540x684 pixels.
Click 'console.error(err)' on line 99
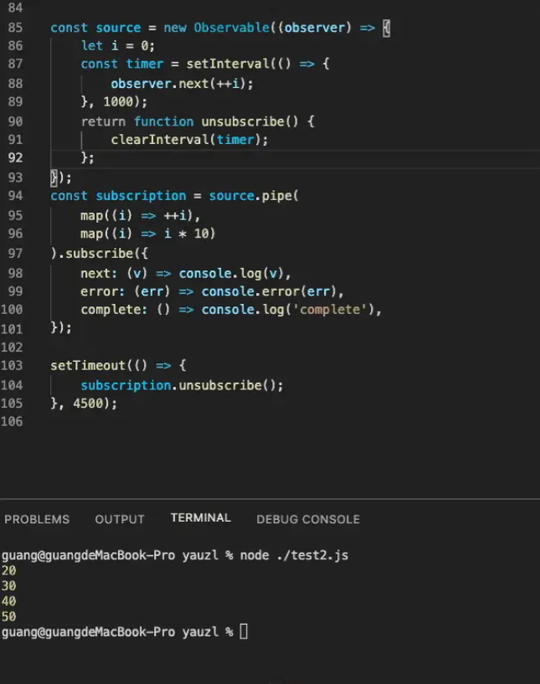click(x=269, y=291)
